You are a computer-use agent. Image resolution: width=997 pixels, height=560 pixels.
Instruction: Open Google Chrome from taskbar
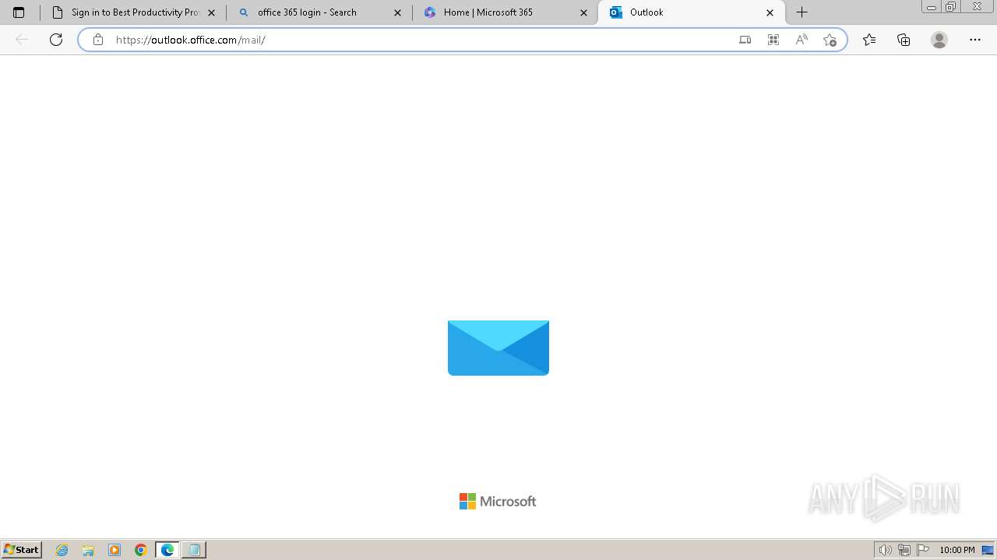[x=141, y=550]
